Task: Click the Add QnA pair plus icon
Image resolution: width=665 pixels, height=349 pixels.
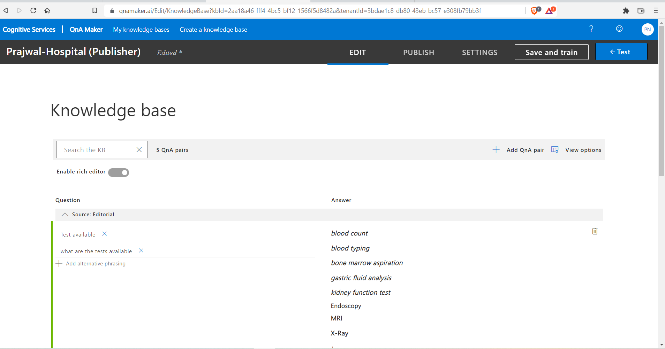Action: coord(496,149)
